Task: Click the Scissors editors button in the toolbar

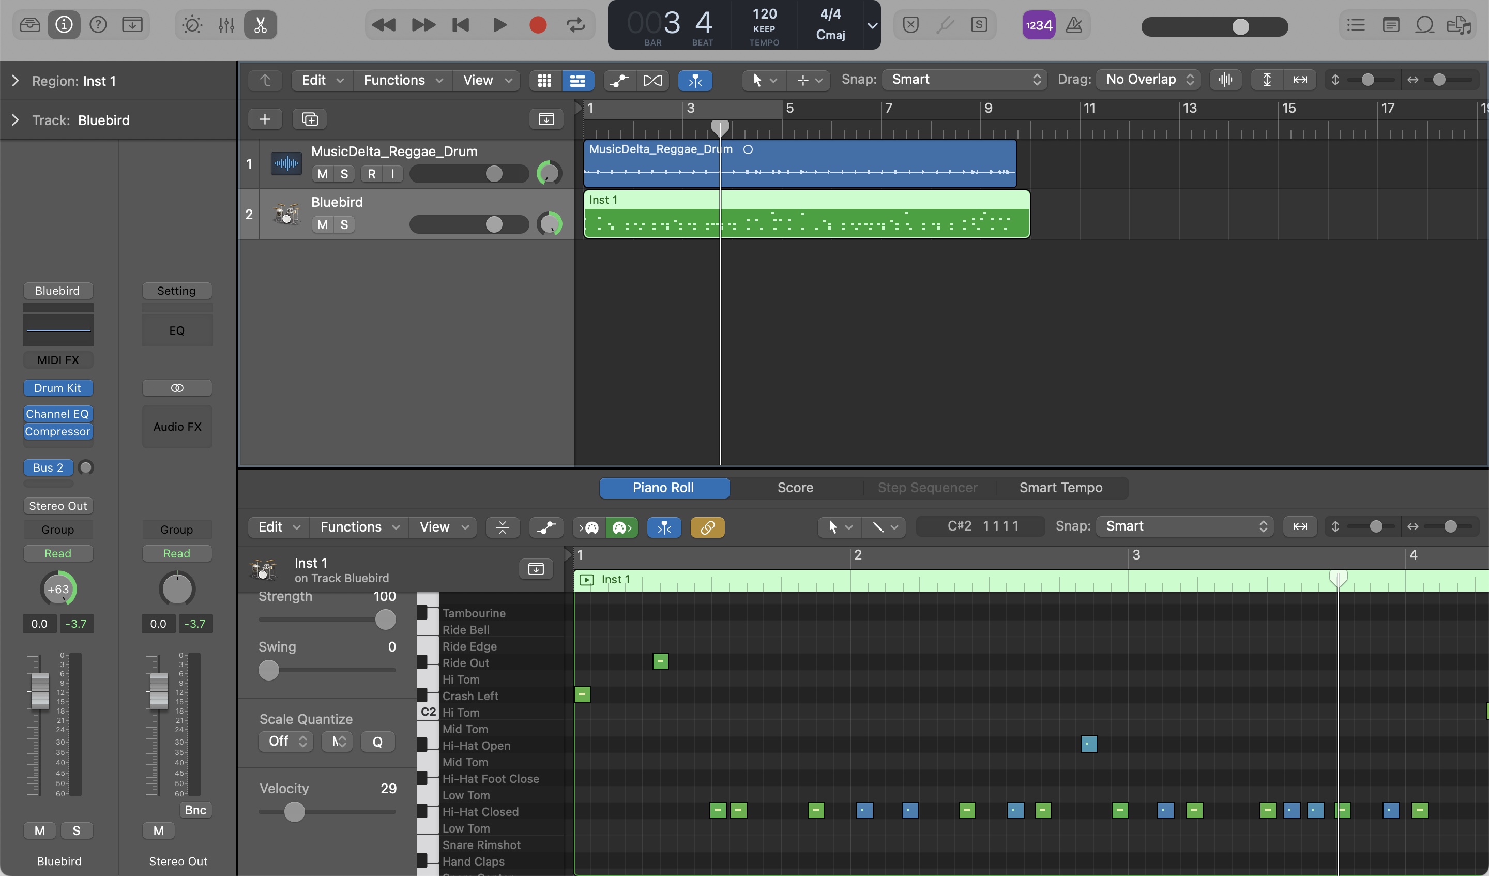Action: (x=261, y=25)
